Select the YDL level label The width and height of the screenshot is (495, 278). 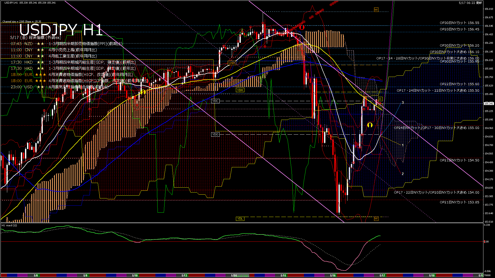240,219
